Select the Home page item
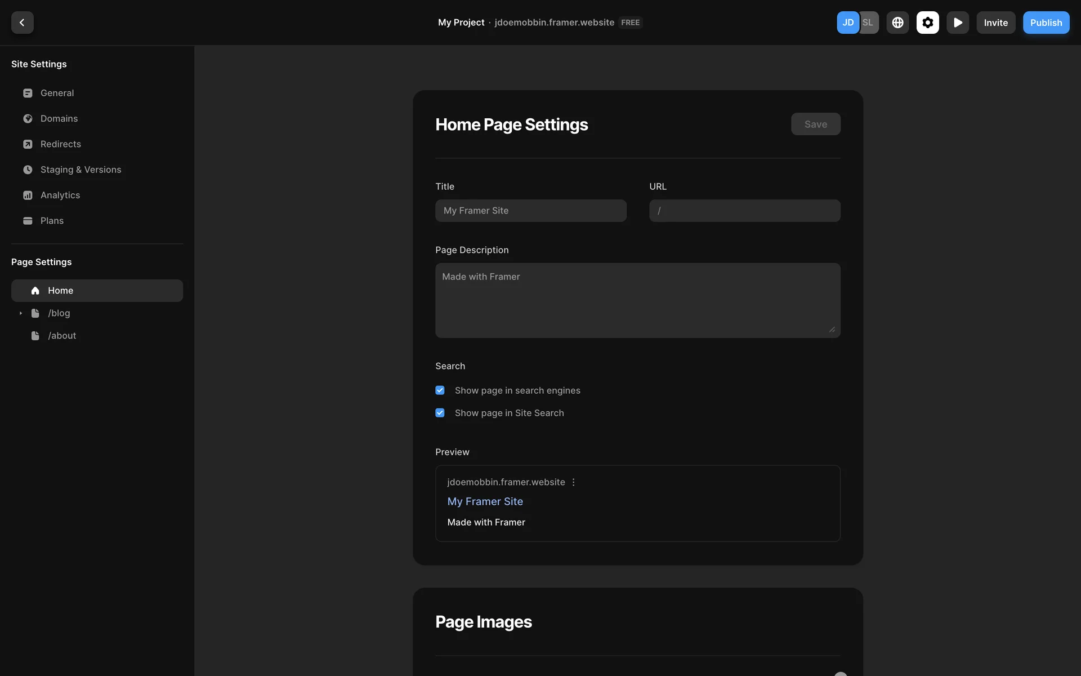 click(x=97, y=291)
